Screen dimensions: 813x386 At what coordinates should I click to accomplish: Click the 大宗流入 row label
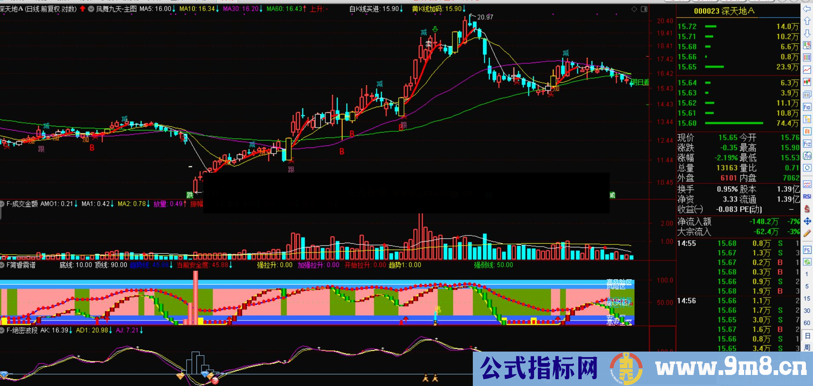pyautogui.click(x=694, y=232)
